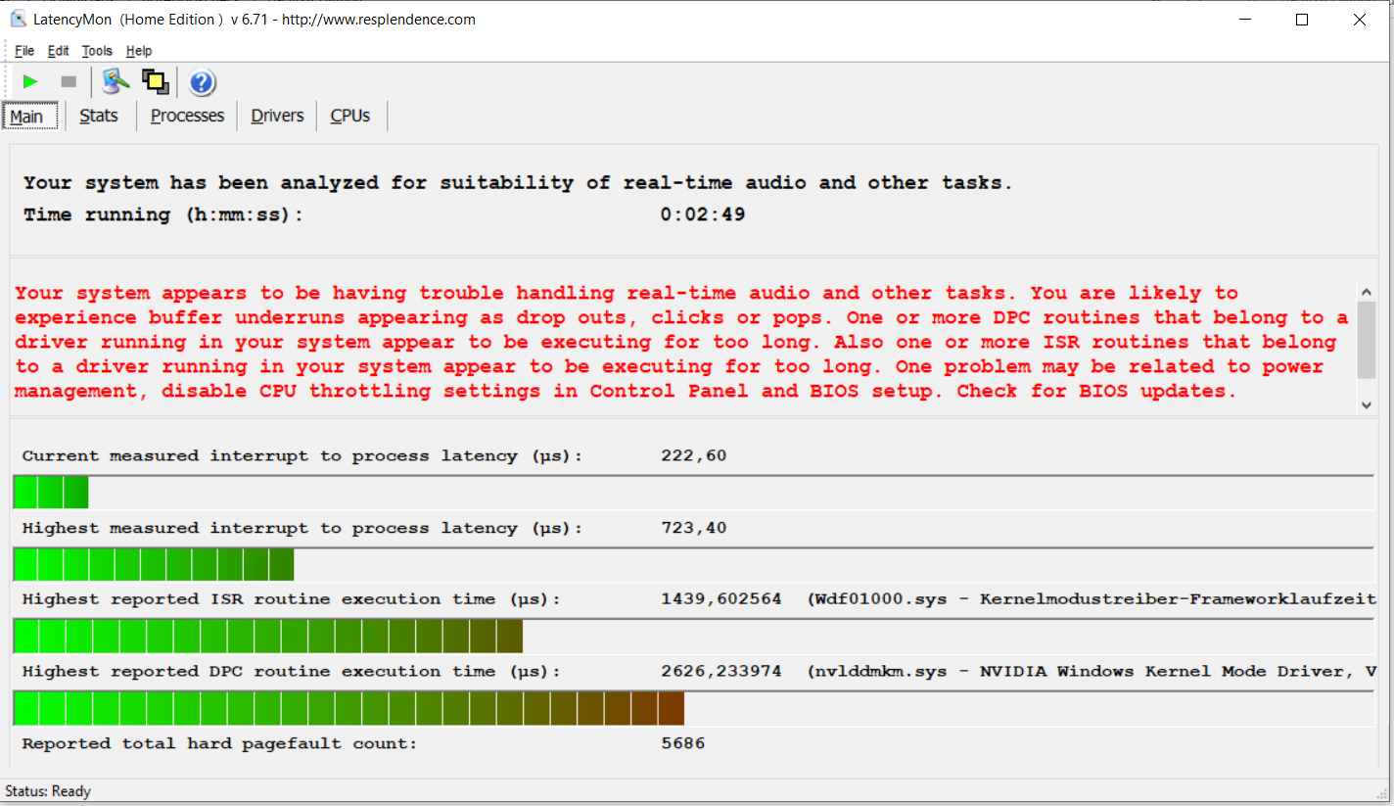This screenshot has height=806, width=1394.
Task: Click the warning message scrollbar thumb
Action: pyautogui.click(x=1367, y=339)
